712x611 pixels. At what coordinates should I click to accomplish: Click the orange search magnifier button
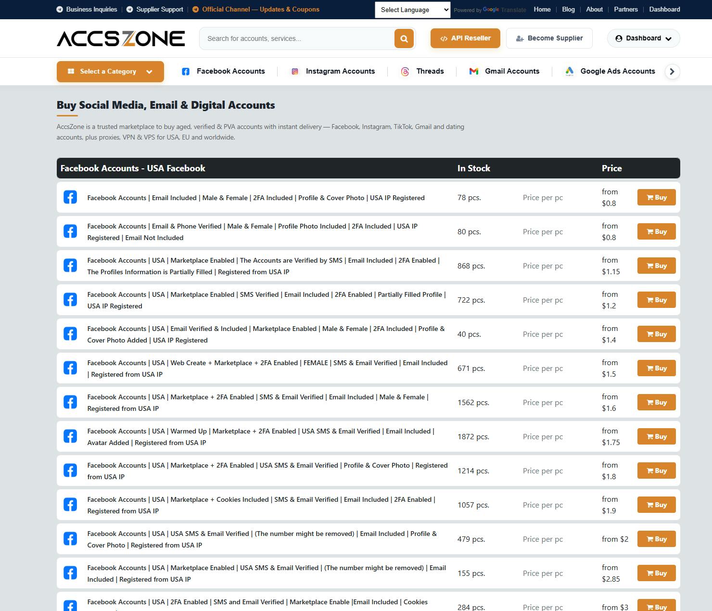click(404, 38)
